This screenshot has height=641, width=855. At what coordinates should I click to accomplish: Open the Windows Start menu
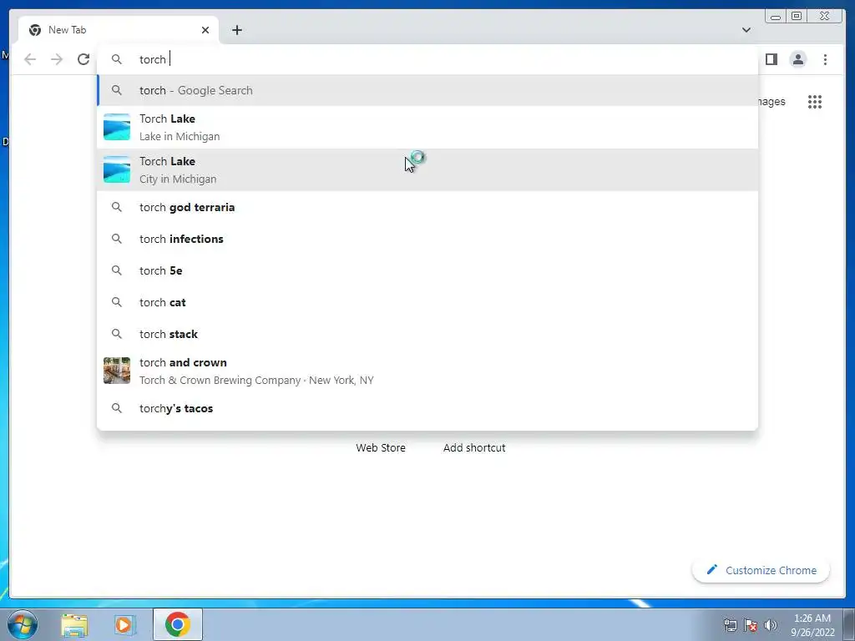tap(23, 624)
